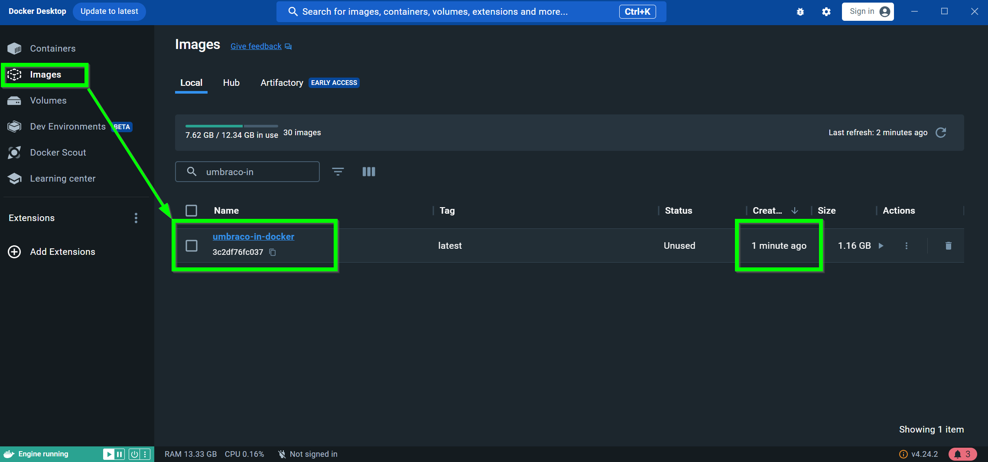Open the engine three-dot menu in status bar
The width and height of the screenshot is (988, 462).
coord(145,454)
